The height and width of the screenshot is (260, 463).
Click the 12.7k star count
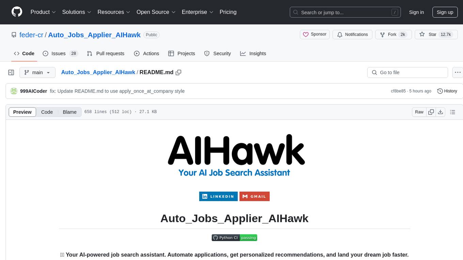pos(446,34)
